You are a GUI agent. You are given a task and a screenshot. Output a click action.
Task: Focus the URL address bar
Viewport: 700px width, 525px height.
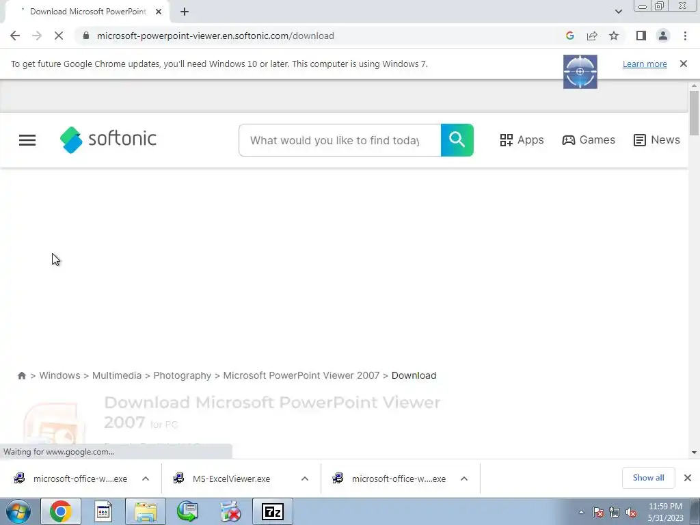[215, 36]
